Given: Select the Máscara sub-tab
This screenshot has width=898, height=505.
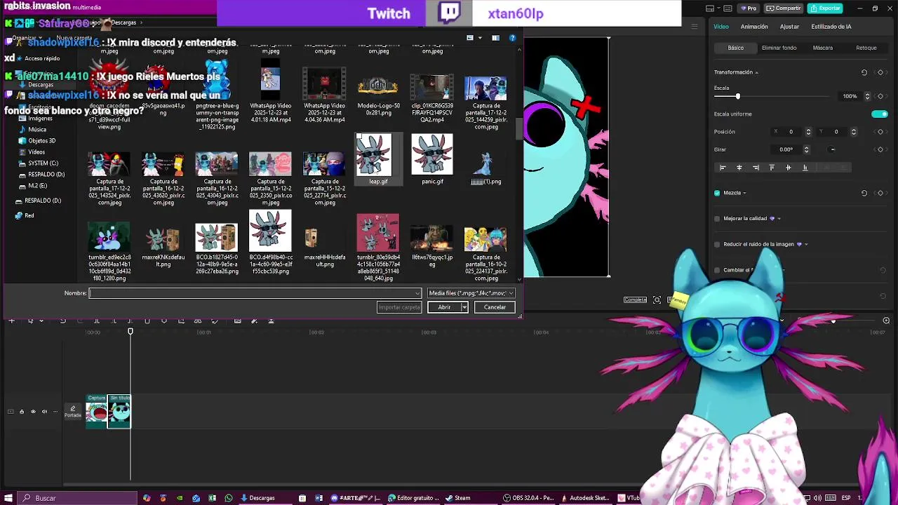Looking at the screenshot, I should point(823,48).
